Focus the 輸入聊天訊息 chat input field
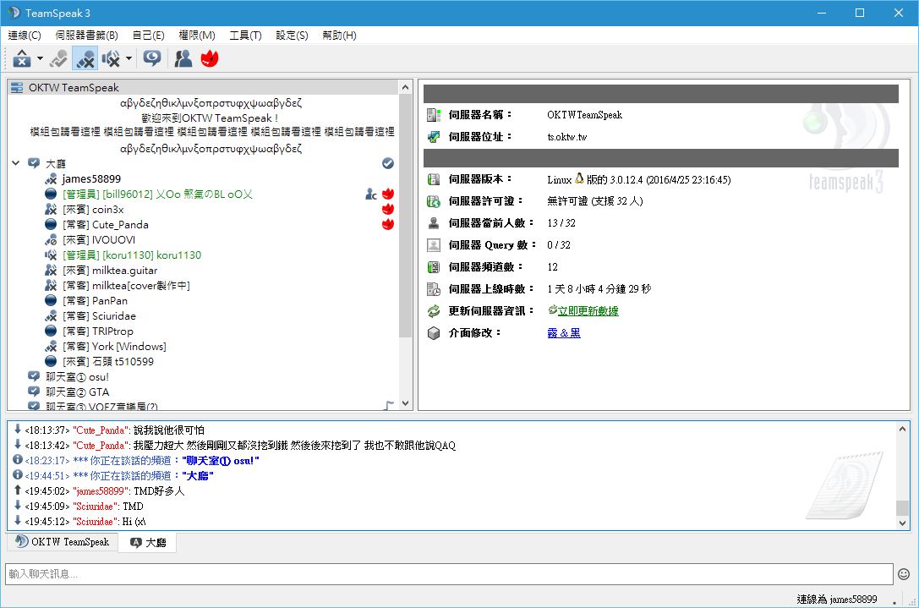 [448, 574]
